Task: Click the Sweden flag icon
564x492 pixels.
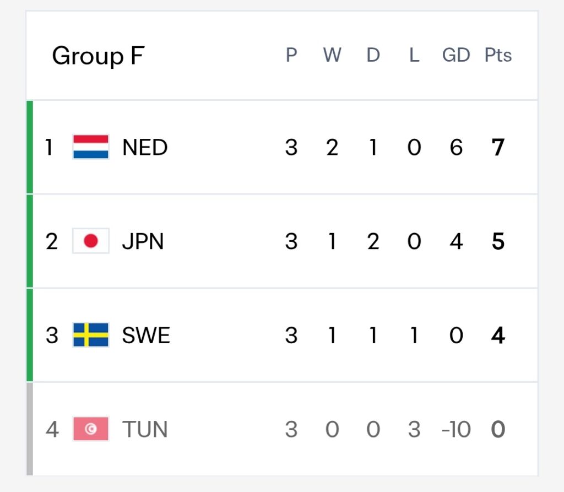Action: pos(91,335)
